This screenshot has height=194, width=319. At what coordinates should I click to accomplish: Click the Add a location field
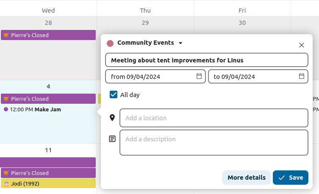point(214,118)
